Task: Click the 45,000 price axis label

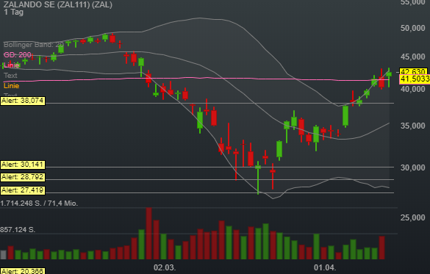Action: 412,57
